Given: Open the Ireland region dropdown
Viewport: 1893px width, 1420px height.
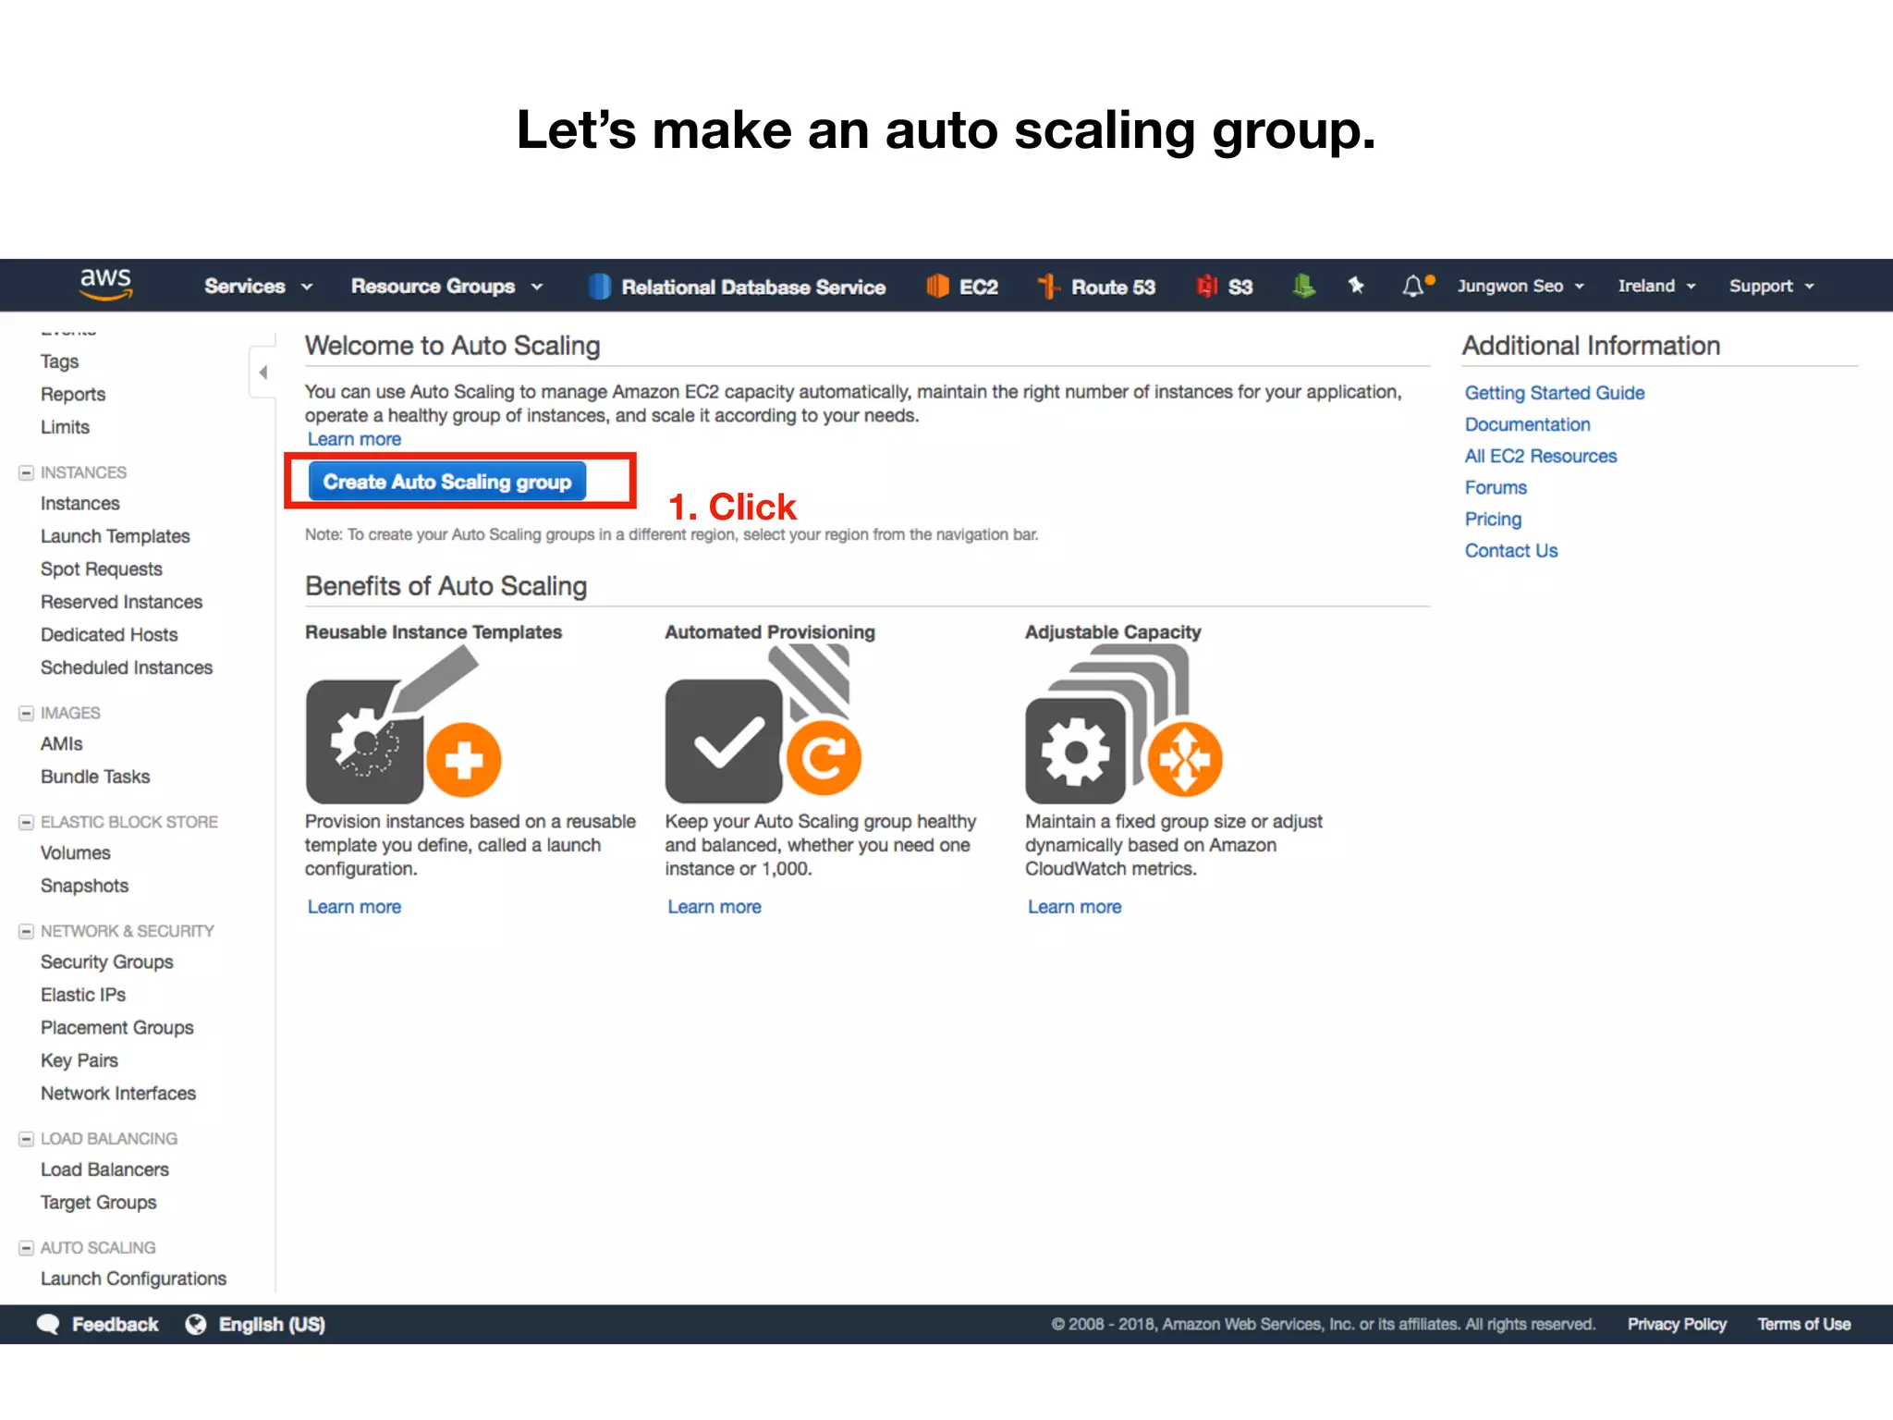Looking at the screenshot, I should [x=1656, y=287].
